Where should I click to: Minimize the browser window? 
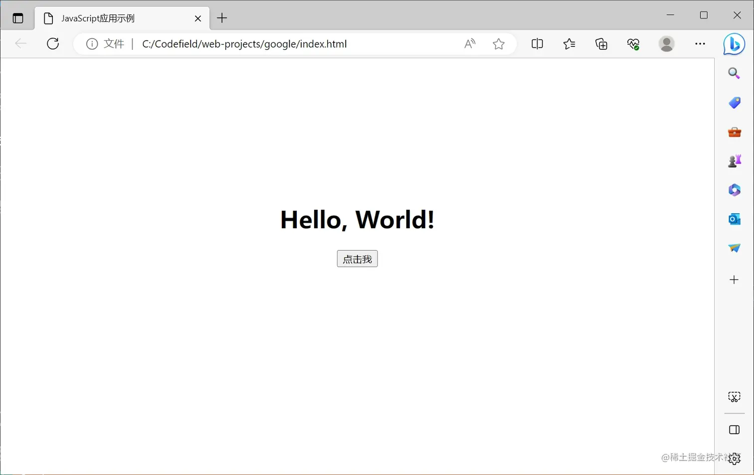670,15
